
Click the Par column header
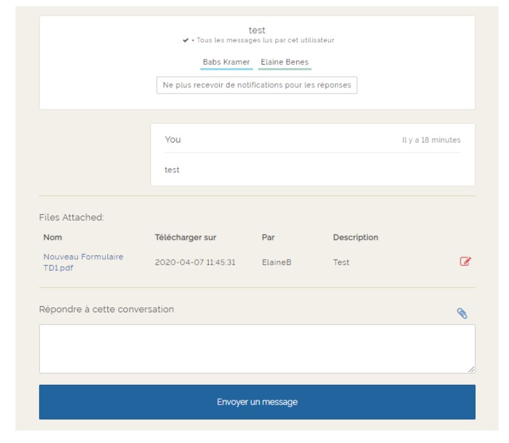(x=268, y=237)
